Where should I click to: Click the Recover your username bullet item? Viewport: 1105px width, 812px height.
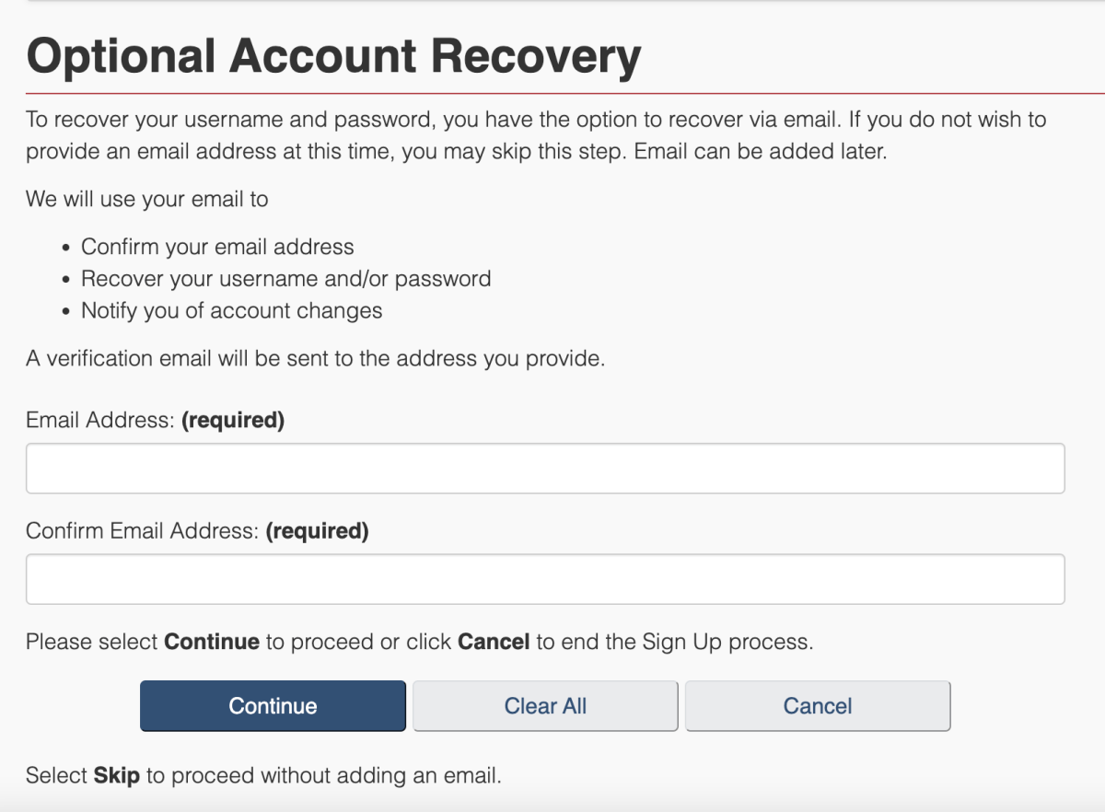tap(285, 278)
